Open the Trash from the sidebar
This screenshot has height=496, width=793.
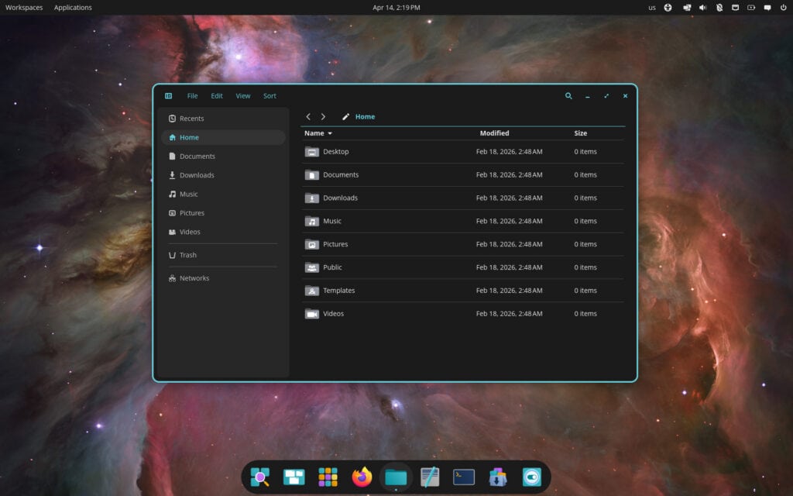(187, 255)
